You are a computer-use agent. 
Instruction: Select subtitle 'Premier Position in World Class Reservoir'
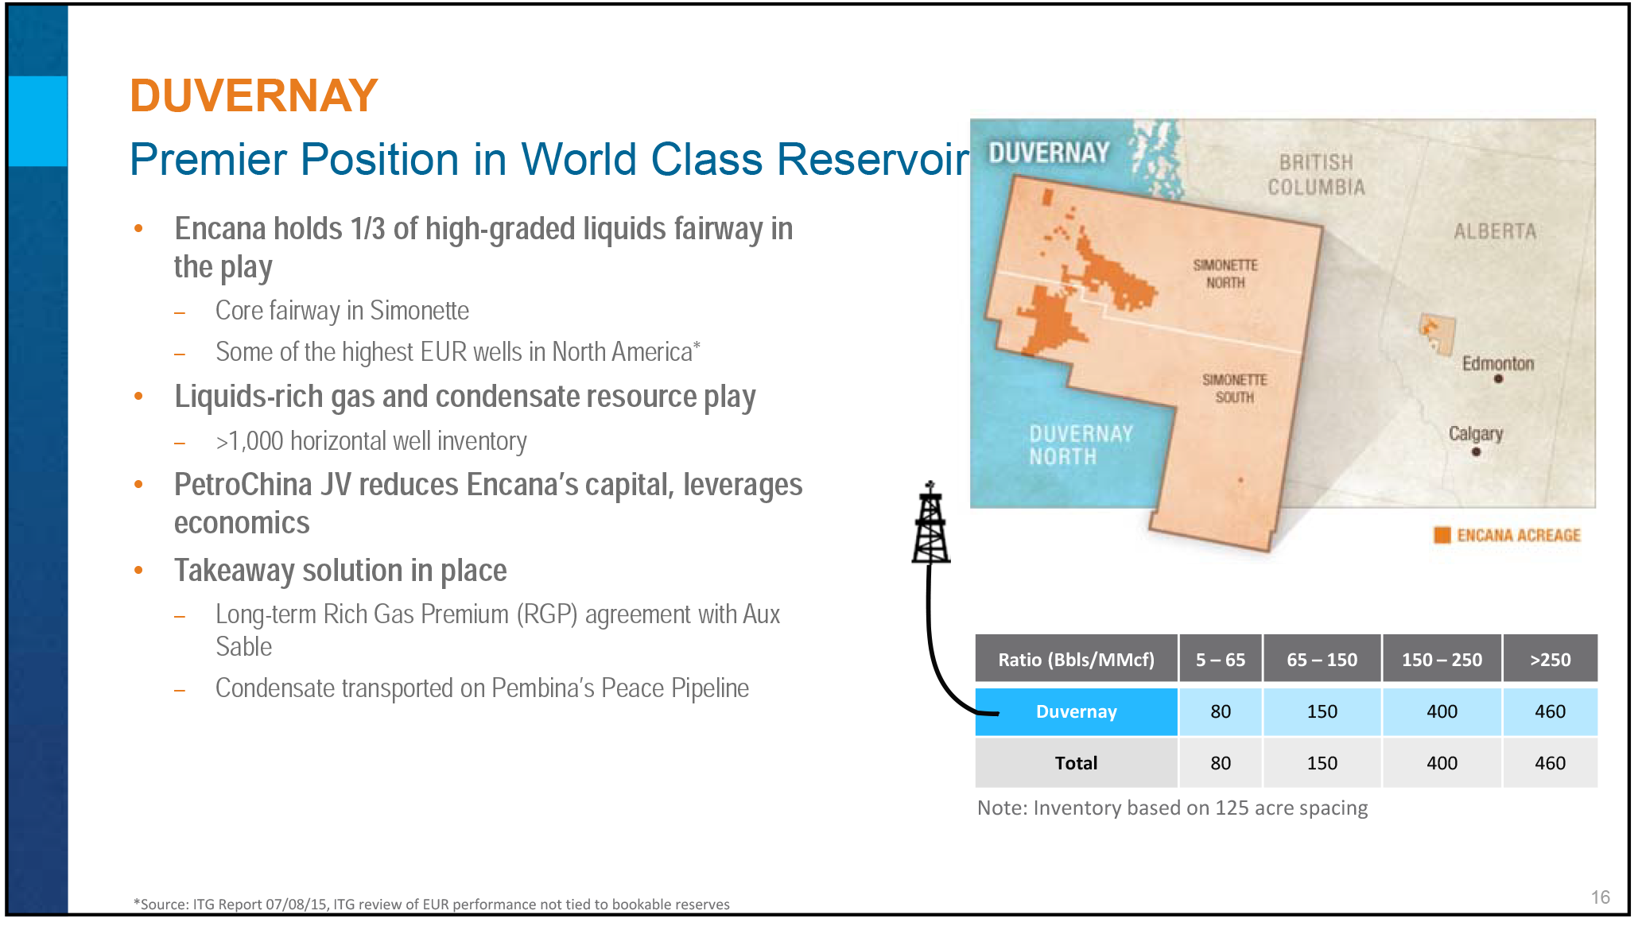coord(549,159)
